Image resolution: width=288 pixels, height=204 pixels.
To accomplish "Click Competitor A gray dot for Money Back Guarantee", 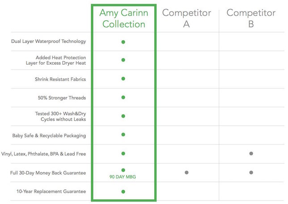I will 186,172.
